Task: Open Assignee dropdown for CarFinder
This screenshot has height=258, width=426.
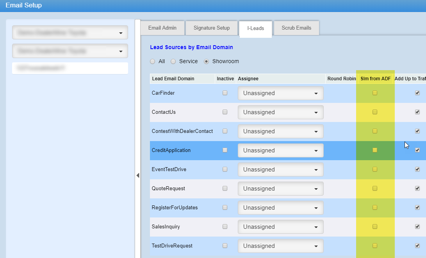Action: click(280, 94)
